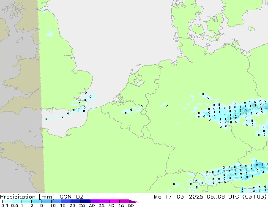The width and height of the screenshot is (268, 207).
Task: Click the legend scale label '10'
Action: (x=53, y=205)
